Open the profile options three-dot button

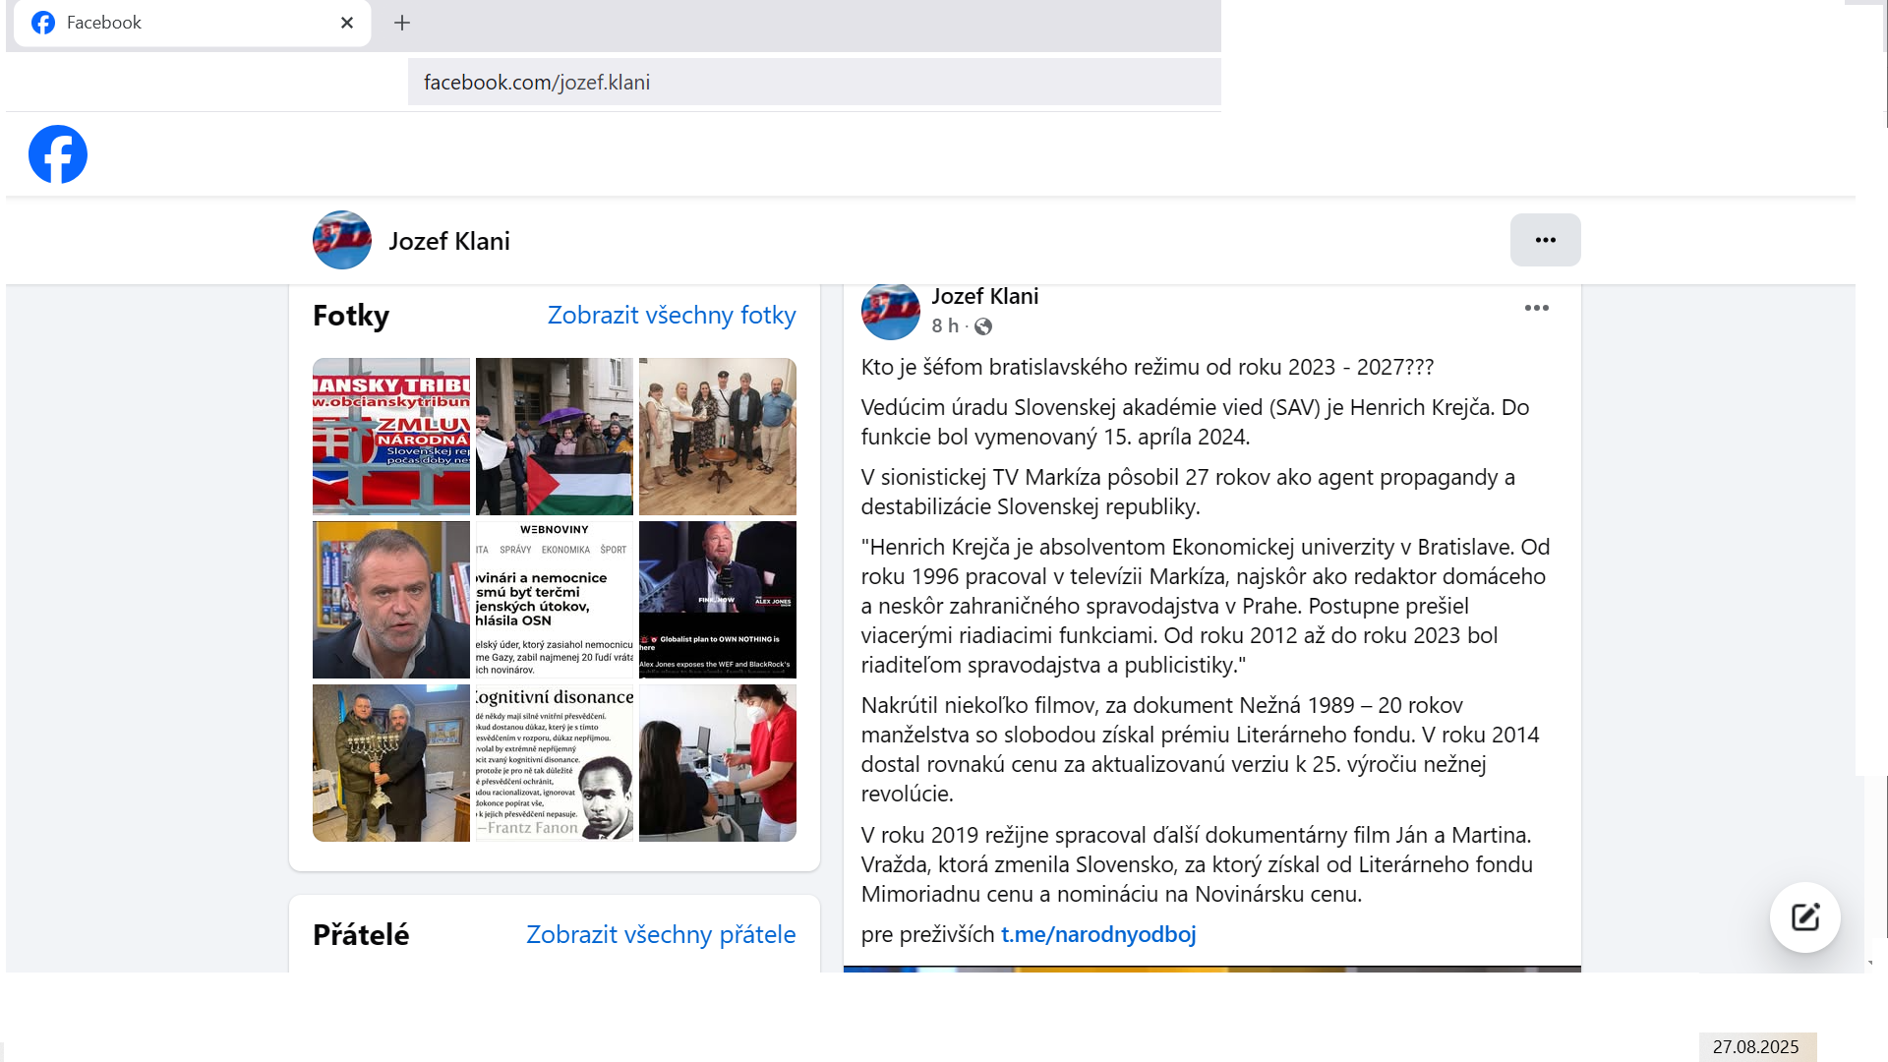(1545, 240)
